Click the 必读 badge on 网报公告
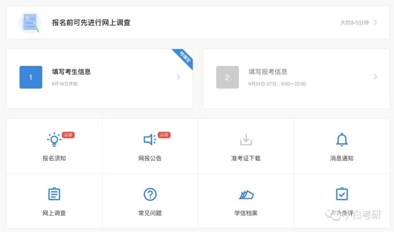The height and width of the screenshot is (232, 394). click(163, 135)
